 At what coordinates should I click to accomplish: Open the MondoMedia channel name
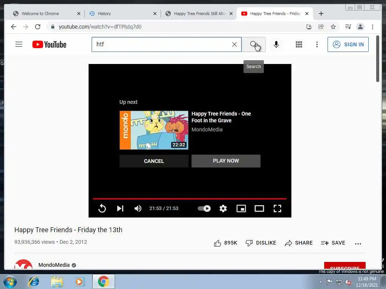[54, 265]
